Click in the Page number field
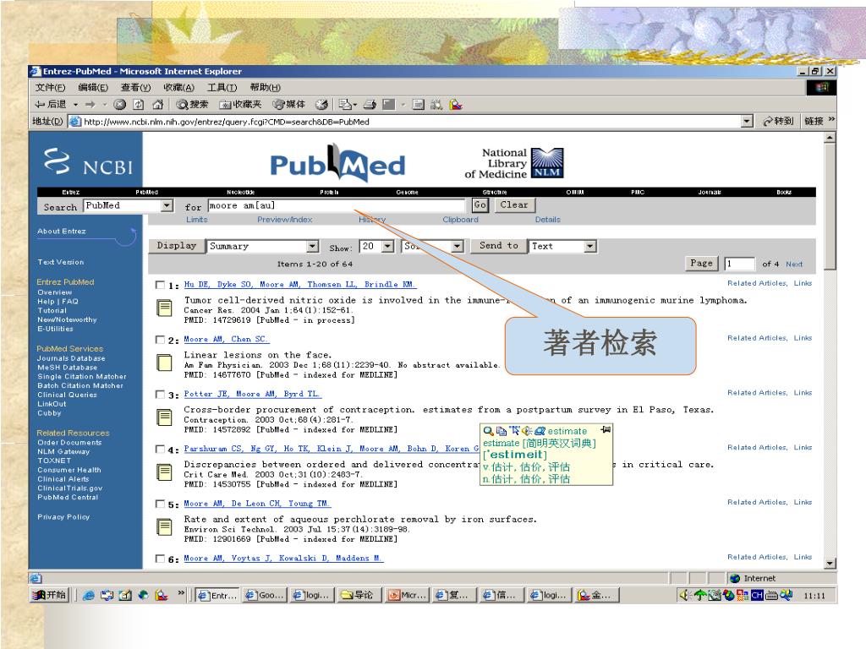 [x=739, y=264]
